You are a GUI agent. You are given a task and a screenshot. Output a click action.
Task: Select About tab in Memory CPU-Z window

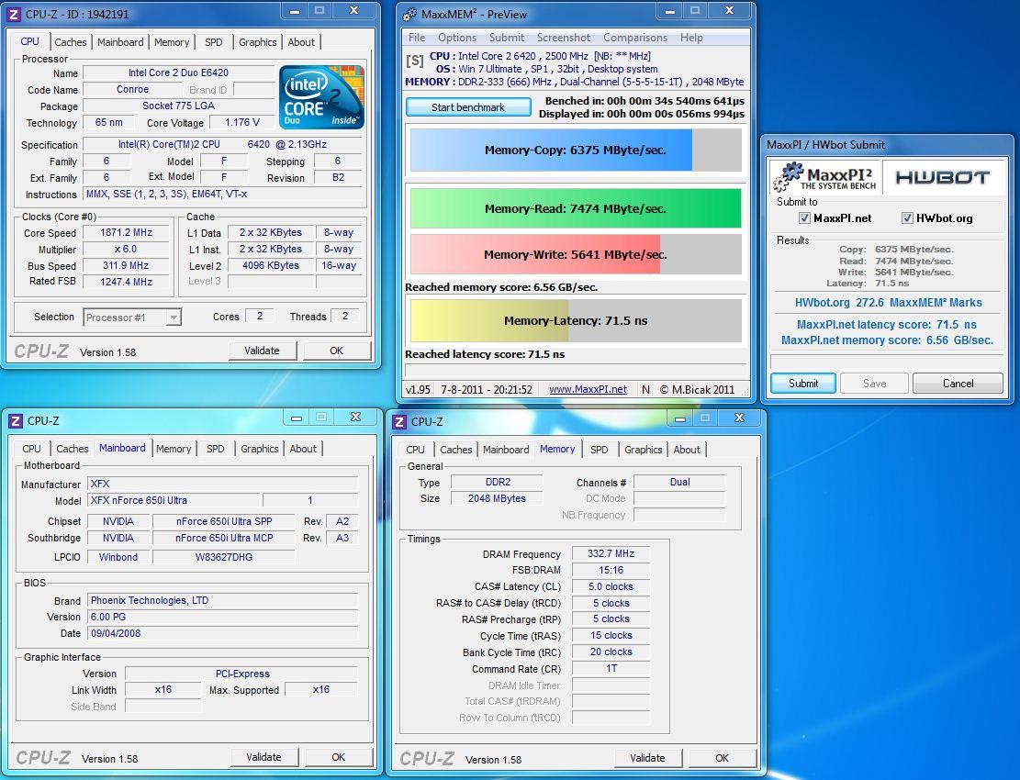(x=687, y=450)
